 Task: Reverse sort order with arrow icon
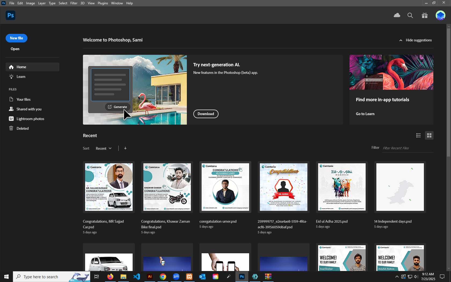point(125,148)
